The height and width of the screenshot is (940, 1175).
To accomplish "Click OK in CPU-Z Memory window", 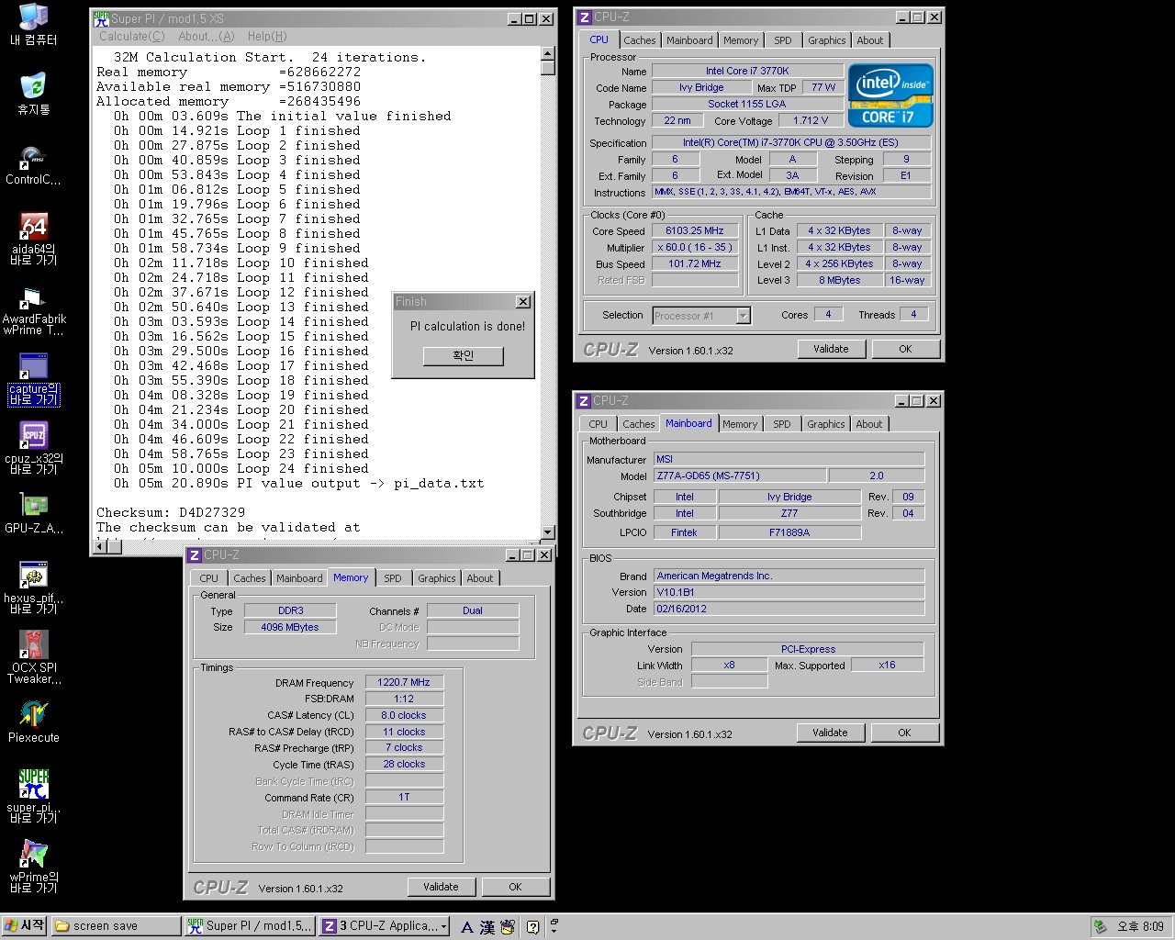I will (x=515, y=887).
